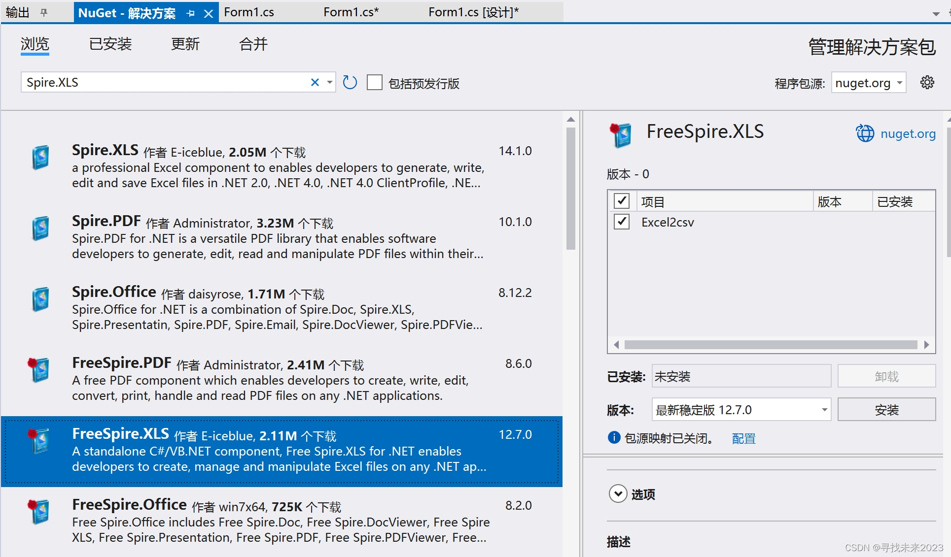Toggle the pin on the 输出 panel
The image size is (951, 557).
44,12
